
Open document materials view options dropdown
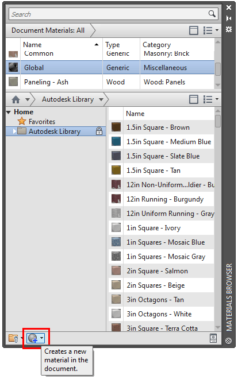point(211,30)
